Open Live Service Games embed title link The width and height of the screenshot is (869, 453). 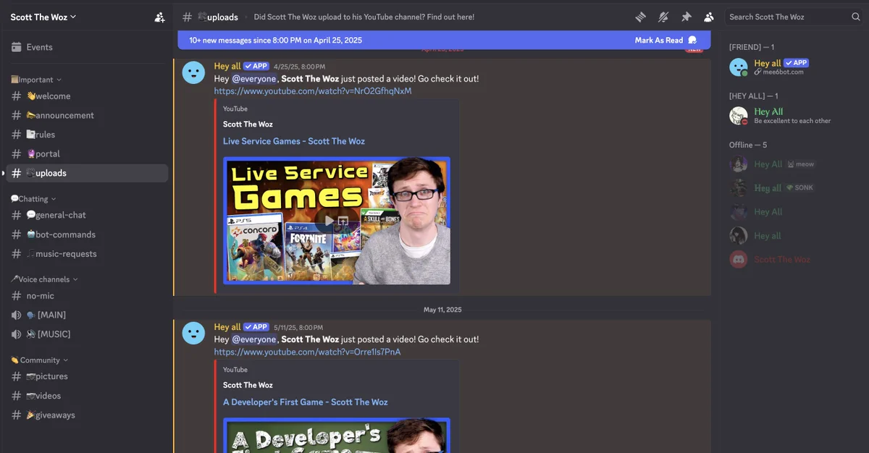click(x=294, y=141)
